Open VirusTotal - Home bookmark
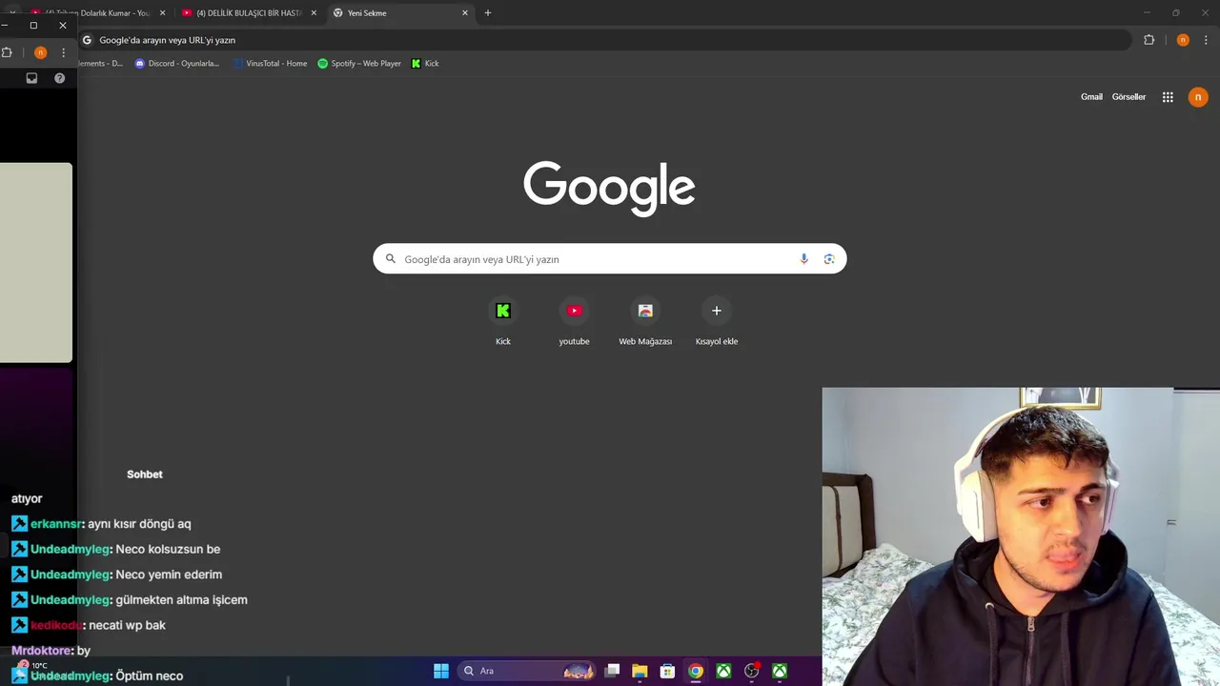This screenshot has height=686, width=1220. click(271, 64)
